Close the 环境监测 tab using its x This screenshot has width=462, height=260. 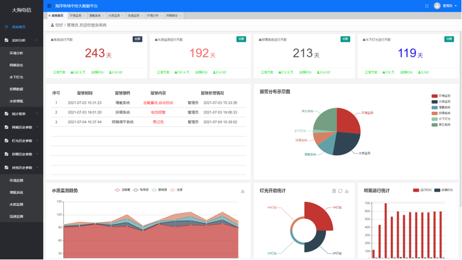pos(84,16)
